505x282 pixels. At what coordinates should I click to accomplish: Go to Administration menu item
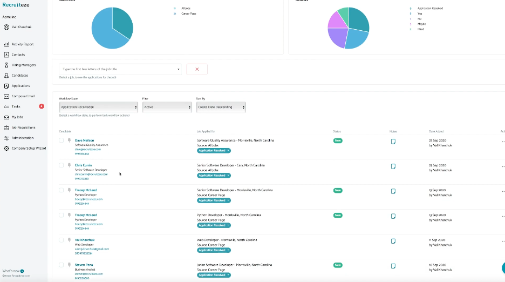(x=23, y=138)
